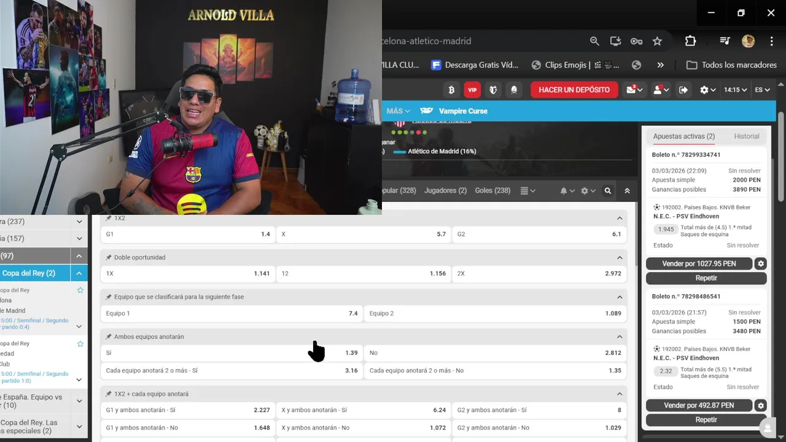The height and width of the screenshot is (442, 786).
Task: Open the Goles (238) tab
Action: pos(492,191)
